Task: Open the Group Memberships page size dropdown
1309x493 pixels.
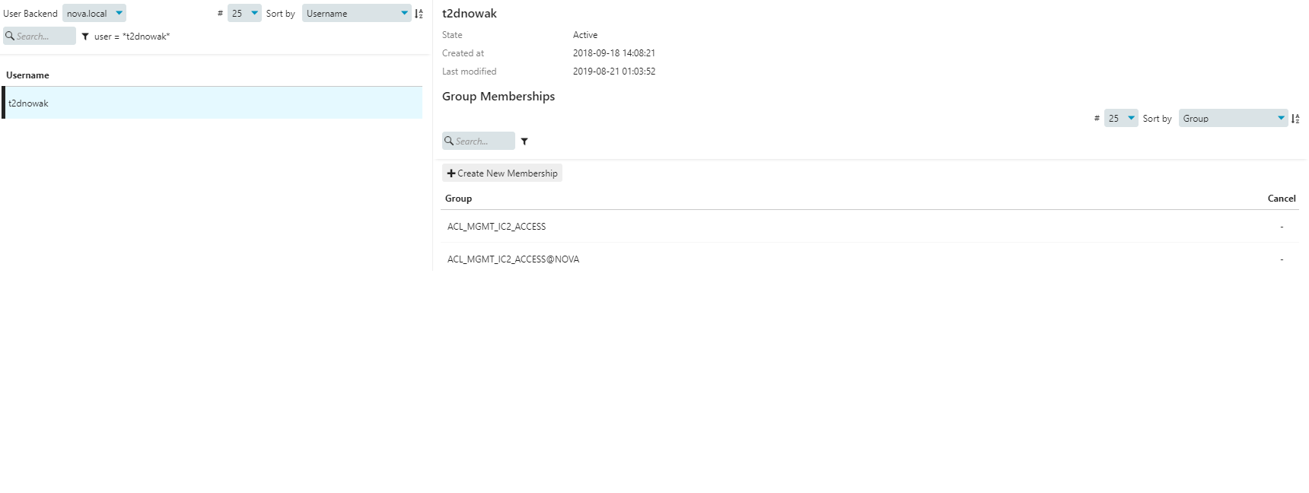Action: [x=1121, y=119]
